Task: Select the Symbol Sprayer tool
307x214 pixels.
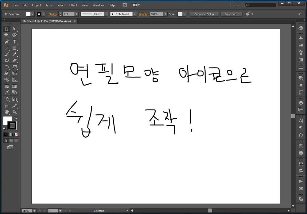Action: 7,99
